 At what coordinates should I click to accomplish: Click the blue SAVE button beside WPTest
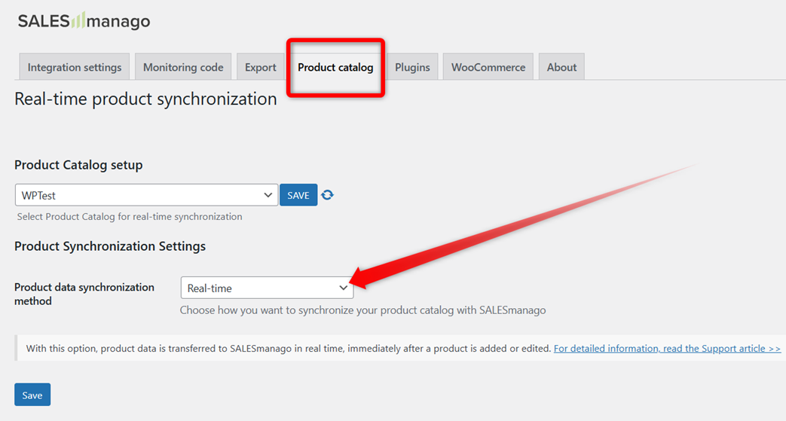pos(298,195)
